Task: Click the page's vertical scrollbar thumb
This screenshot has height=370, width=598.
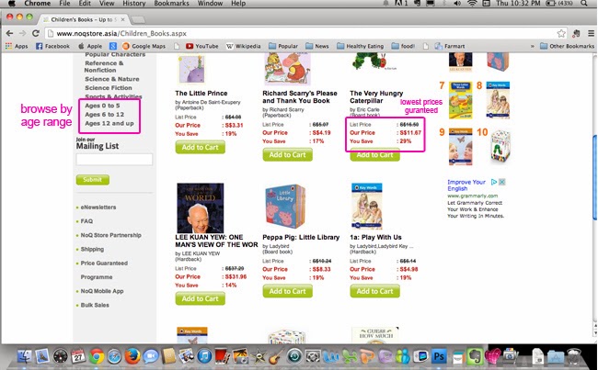Action: (595, 177)
